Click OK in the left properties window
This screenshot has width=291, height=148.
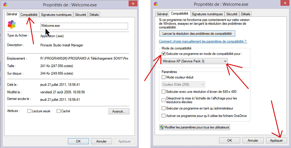78,141
